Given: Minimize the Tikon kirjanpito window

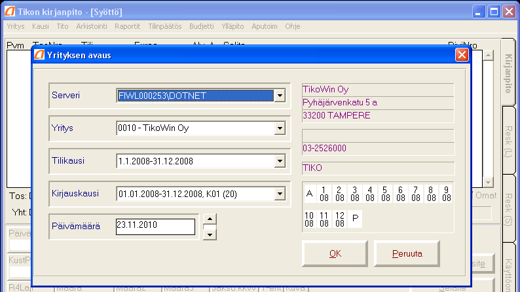Looking at the screenshot, I should pos(479,12).
